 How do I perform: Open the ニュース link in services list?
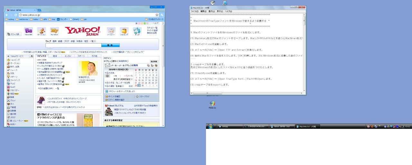tap(14, 70)
